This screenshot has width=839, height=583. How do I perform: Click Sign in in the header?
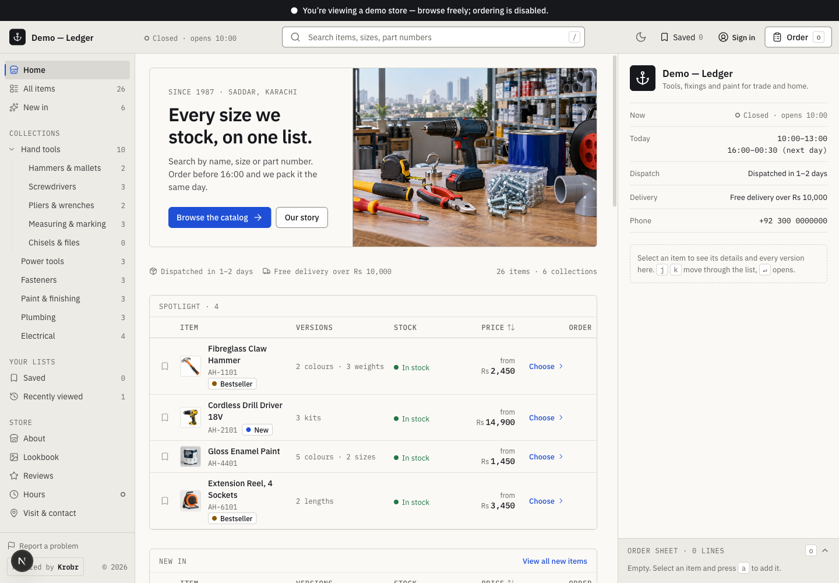point(736,37)
